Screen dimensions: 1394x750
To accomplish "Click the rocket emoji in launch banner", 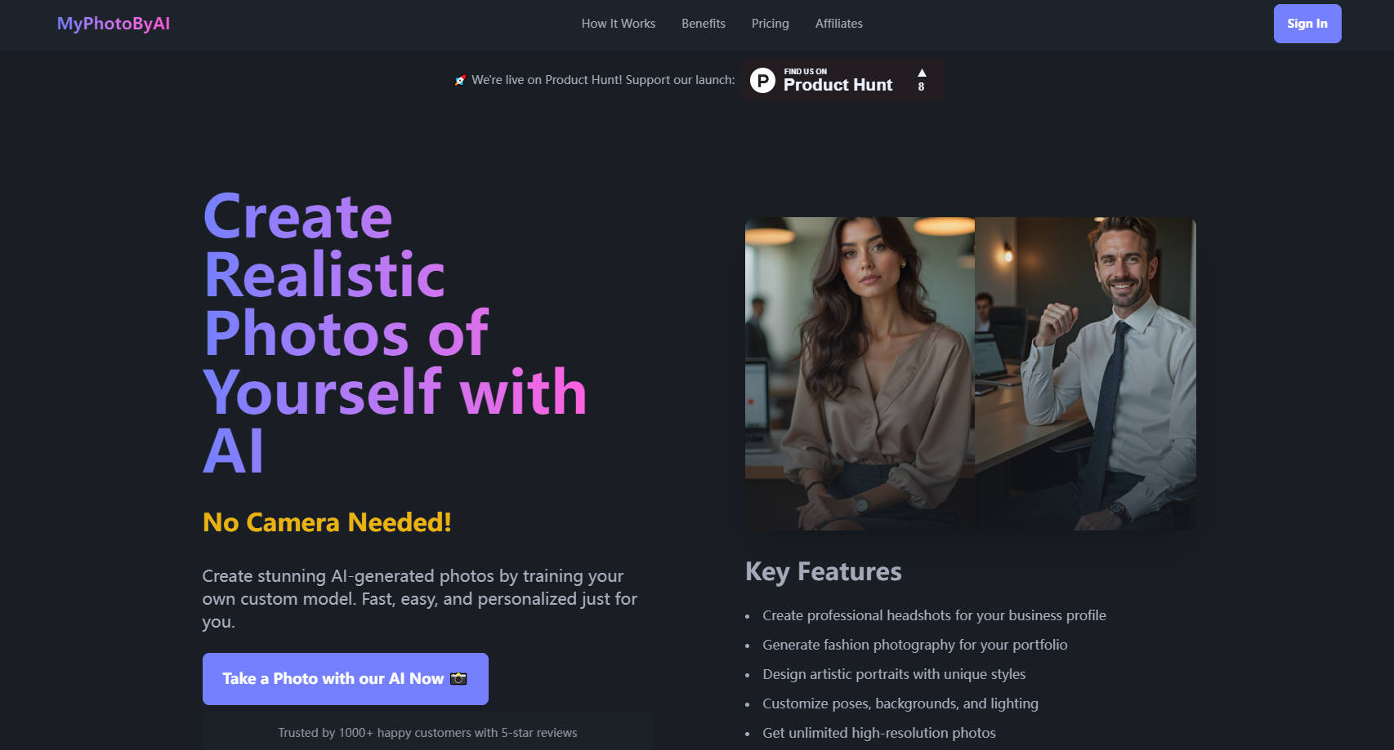I will coord(460,80).
